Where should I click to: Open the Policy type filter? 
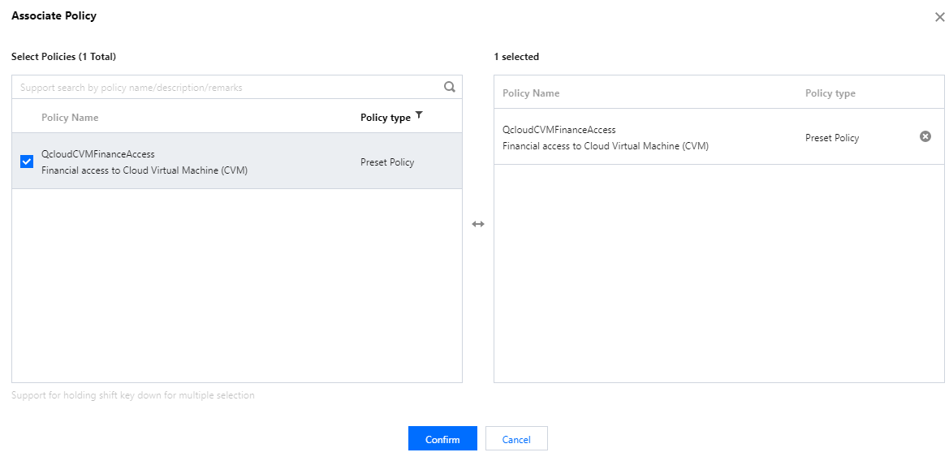[x=419, y=116]
